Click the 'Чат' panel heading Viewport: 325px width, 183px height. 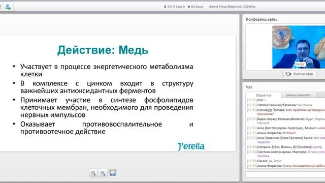coord(249,87)
